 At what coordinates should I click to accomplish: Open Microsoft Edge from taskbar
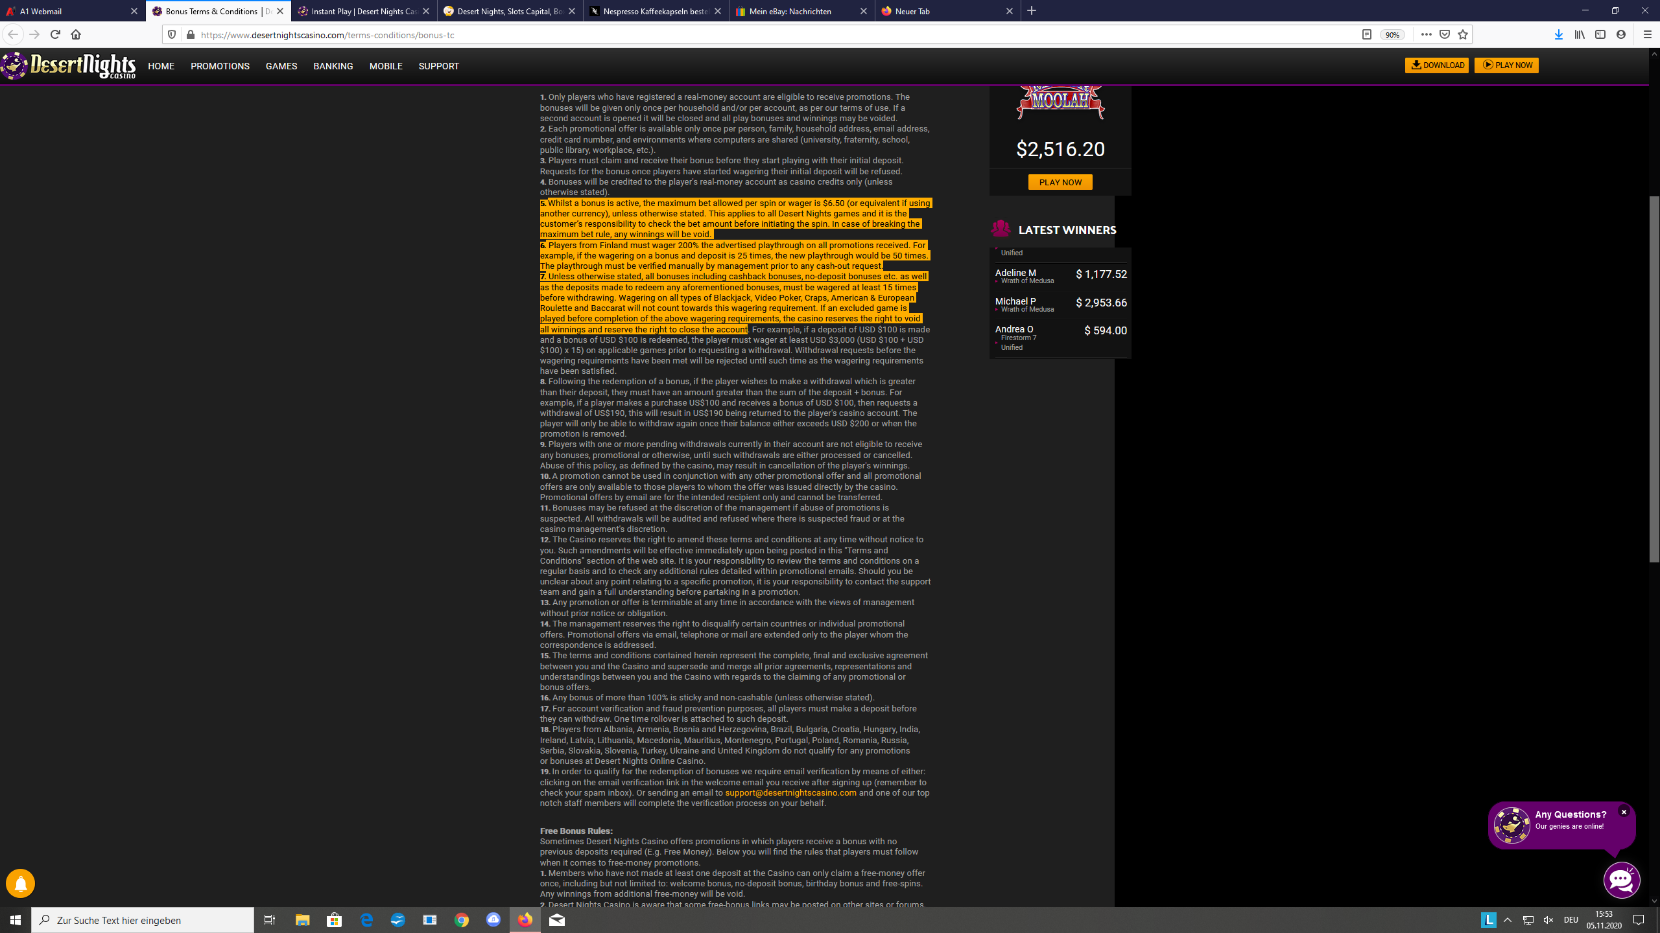(366, 919)
